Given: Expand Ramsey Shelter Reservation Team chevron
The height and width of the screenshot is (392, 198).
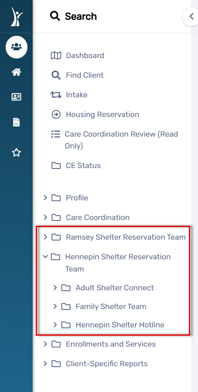Looking at the screenshot, I should pyautogui.click(x=45, y=237).
